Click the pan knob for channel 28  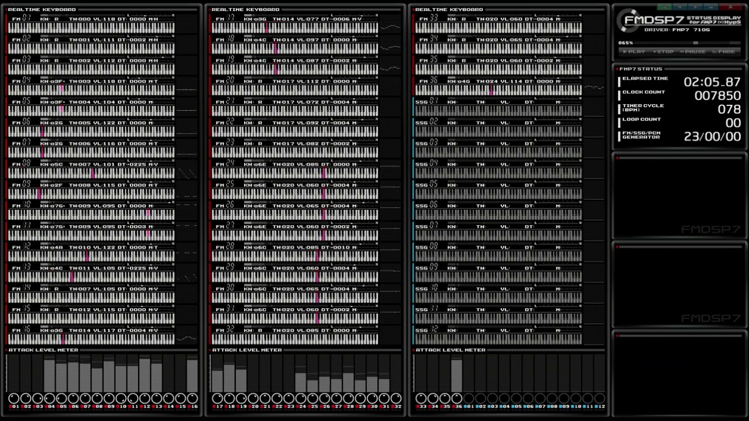click(x=348, y=398)
